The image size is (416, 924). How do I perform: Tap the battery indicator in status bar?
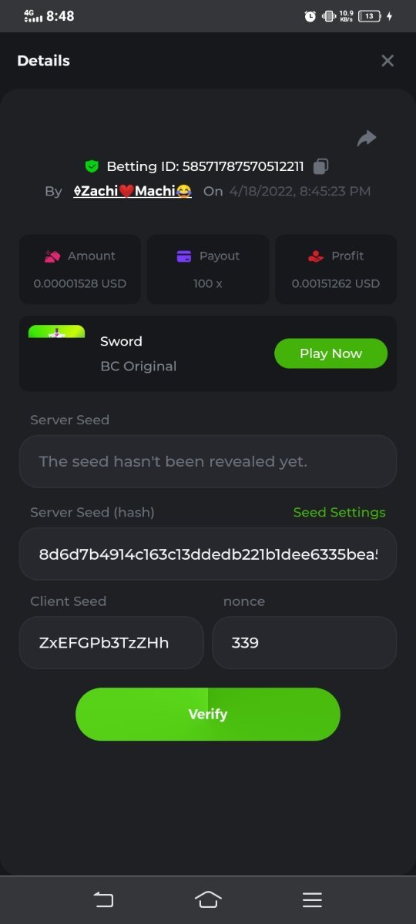(x=371, y=16)
